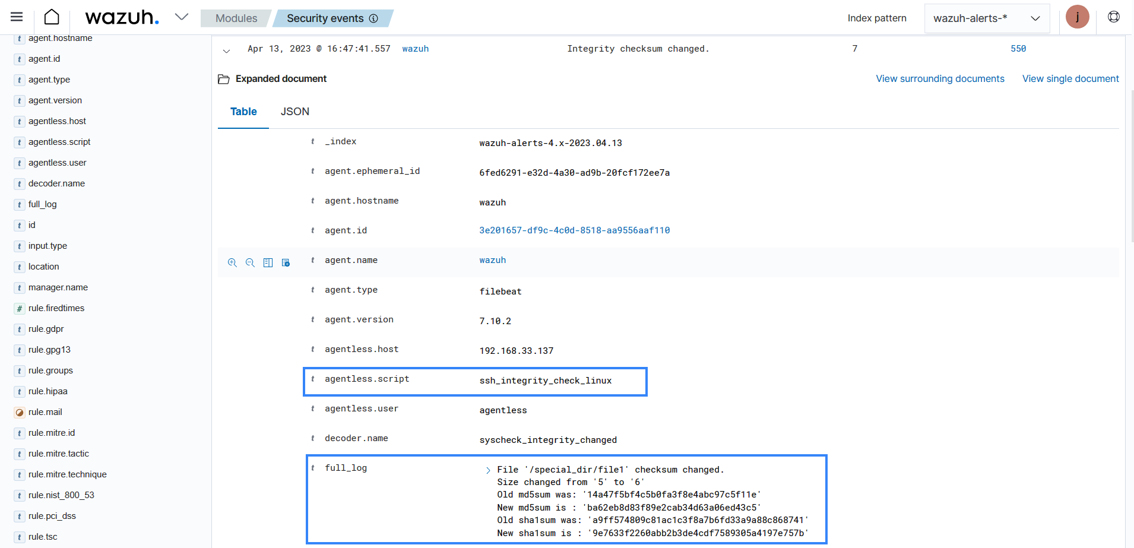Select agent.hostname field in sidebar

click(60, 38)
